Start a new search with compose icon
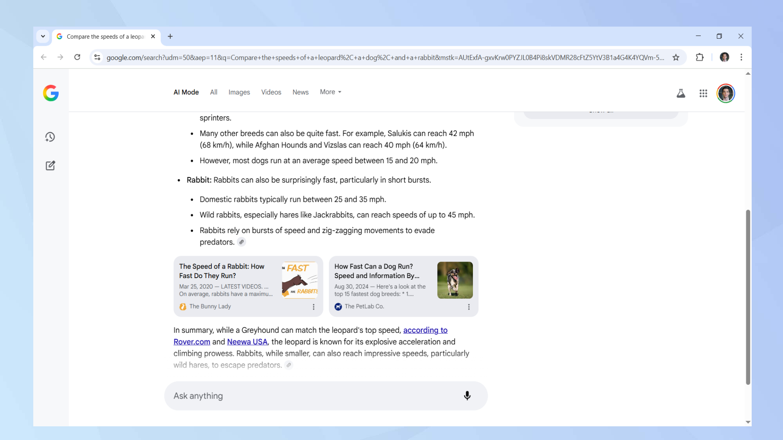The image size is (783, 440). (x=50, y=165)
